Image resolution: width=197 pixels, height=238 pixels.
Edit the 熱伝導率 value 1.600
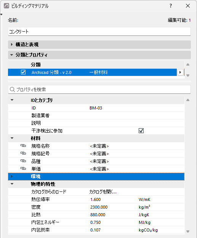click(x=96, y=199)
